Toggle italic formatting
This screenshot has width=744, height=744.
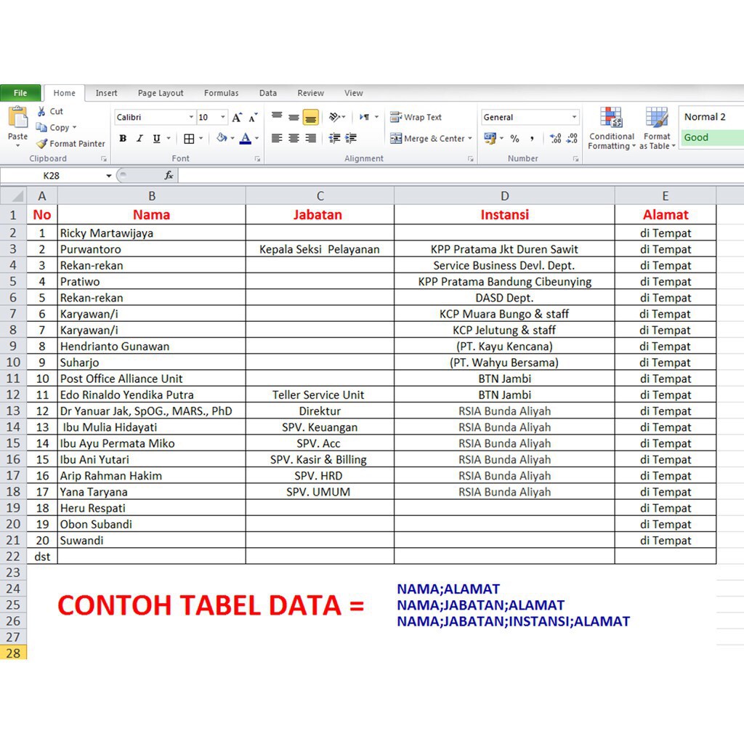pyautogui.click(x=139, y=139)
